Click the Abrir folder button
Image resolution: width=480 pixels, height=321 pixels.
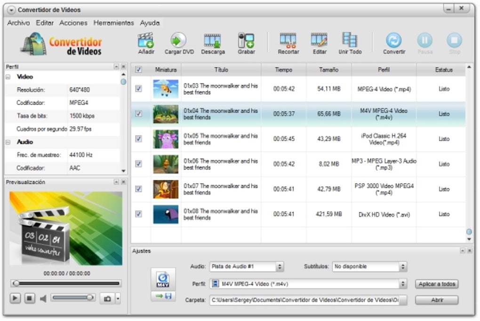437,300
